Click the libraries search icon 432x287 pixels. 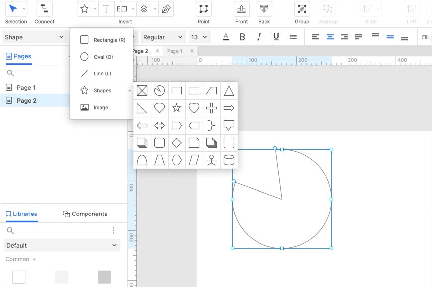(10, 230)
